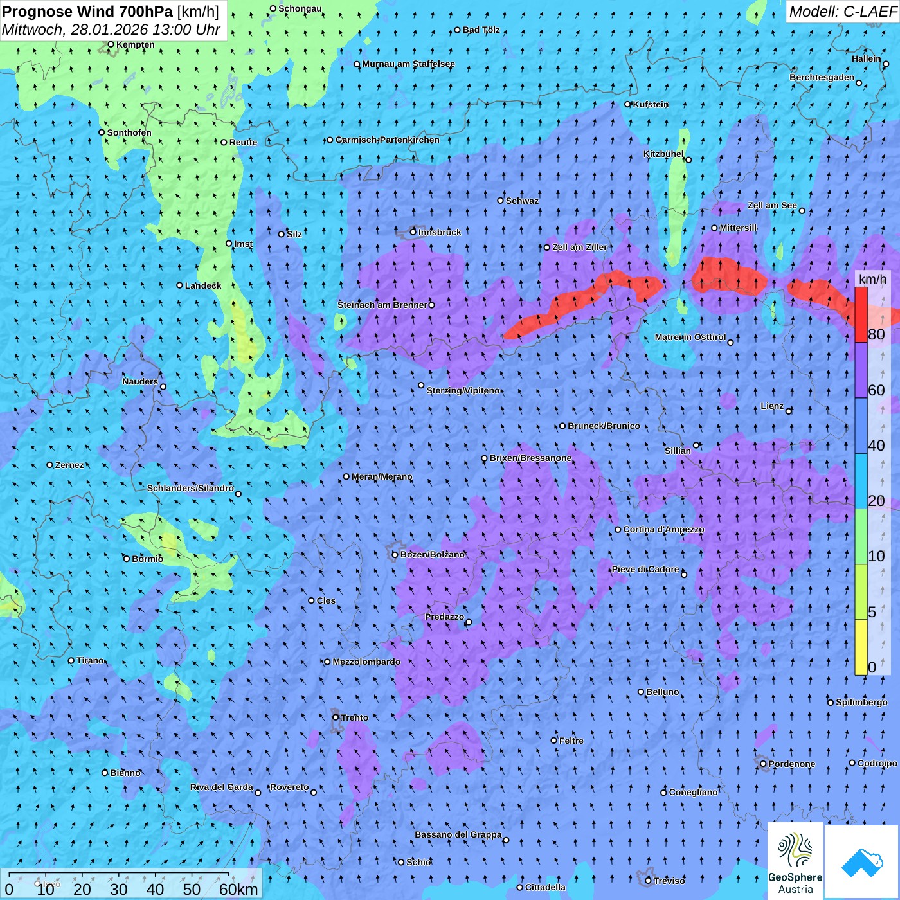Click the Schlanders/Silandro label
This screenshot has width=900, height=900.
190,488
